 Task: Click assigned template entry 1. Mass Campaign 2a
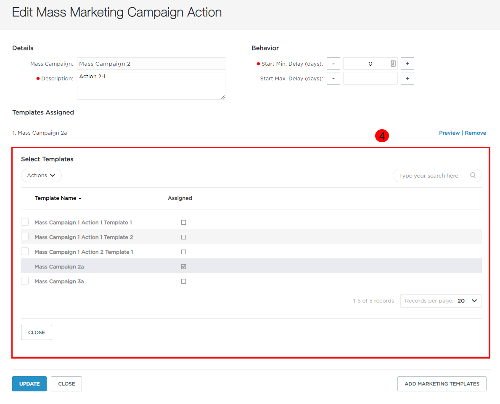(x=40, y=133)
